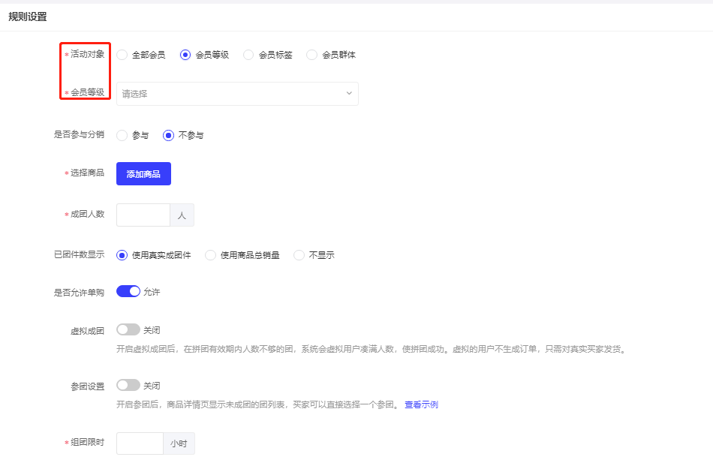Click the 参团设置 help description text
Viewport: 713px width, 469px height.
pos(258,404)
